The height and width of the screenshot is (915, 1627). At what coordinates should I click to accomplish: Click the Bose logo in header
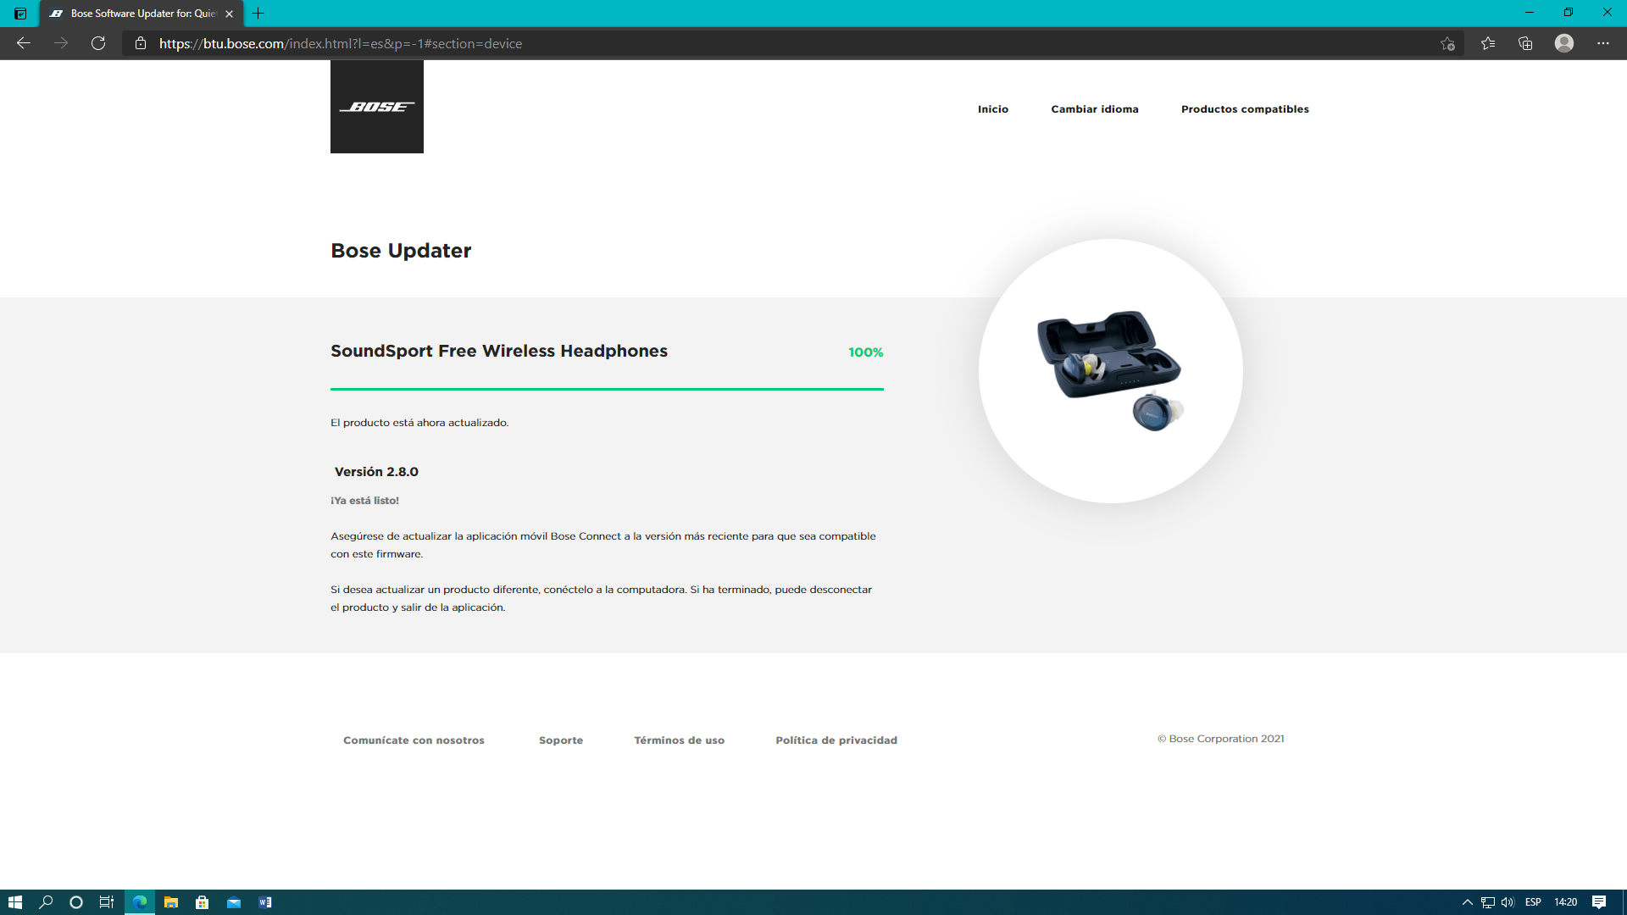pyautogui.click(x=376, y=107)
